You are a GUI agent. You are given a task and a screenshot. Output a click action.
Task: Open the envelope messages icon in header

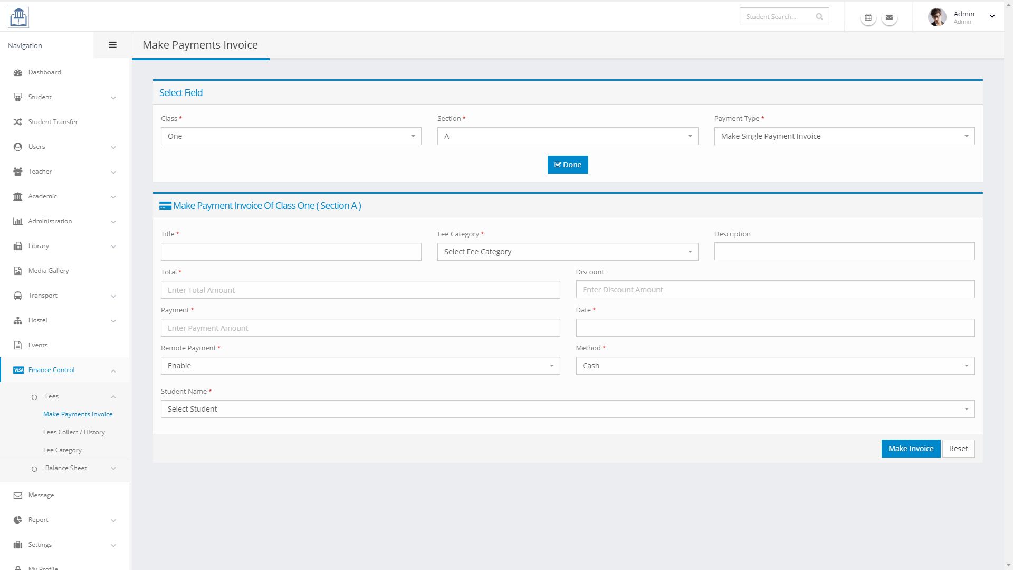click(889, 17)
